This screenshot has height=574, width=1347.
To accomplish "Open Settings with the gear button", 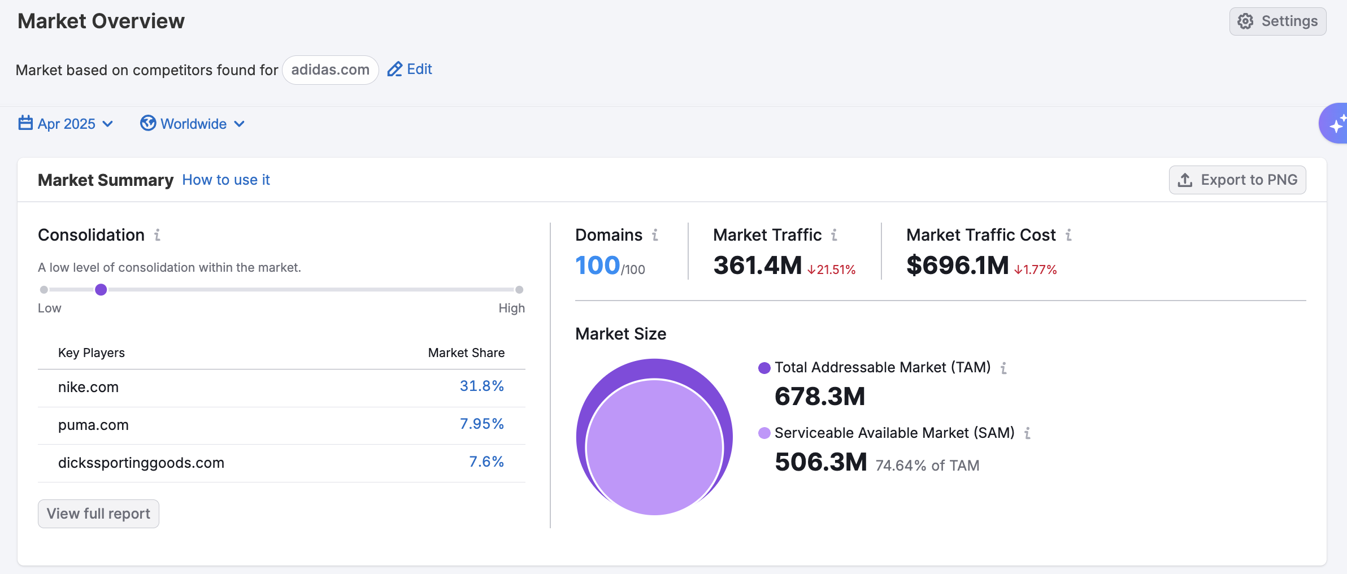I will coord(1278,21).
